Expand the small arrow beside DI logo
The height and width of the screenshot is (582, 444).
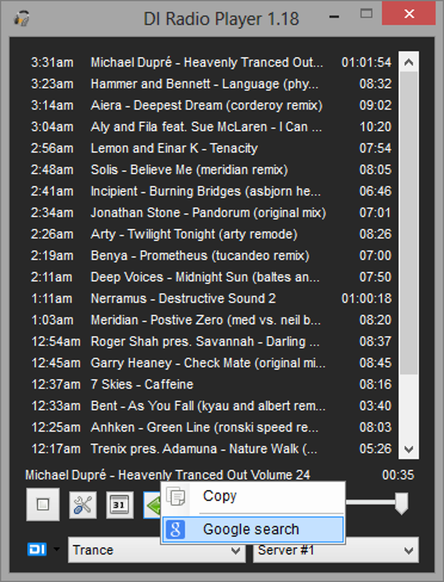point(57,549)
